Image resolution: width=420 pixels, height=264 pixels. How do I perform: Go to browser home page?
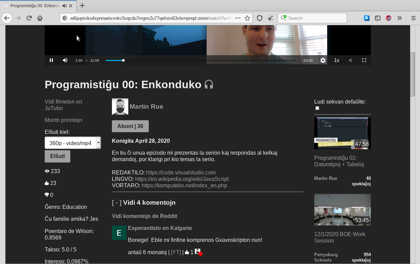[x=40, y=18]
